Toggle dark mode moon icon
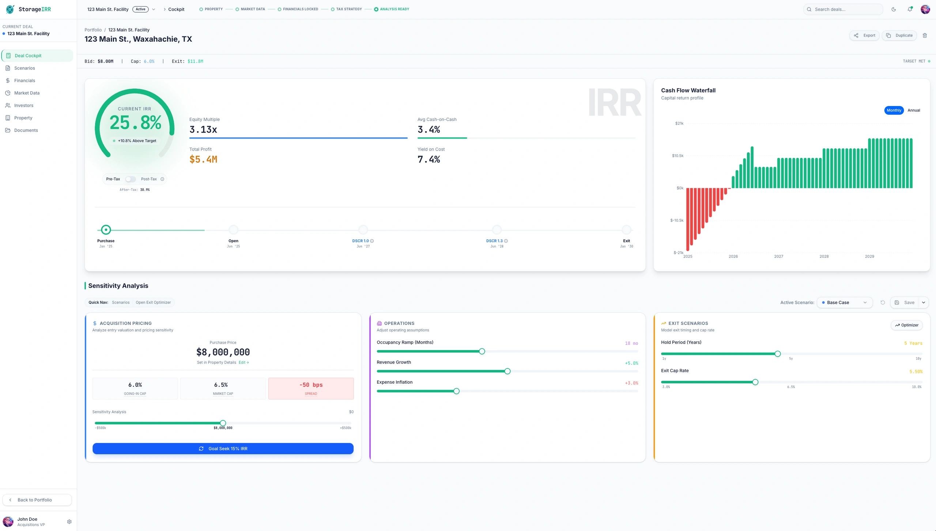 [x=894, y=10]
